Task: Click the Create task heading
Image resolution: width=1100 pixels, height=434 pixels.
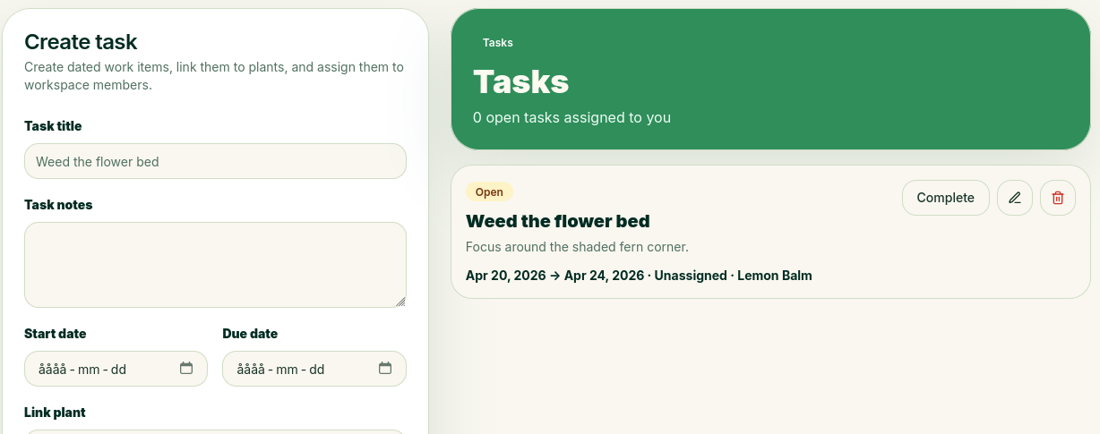Action: tap(81, 41)
